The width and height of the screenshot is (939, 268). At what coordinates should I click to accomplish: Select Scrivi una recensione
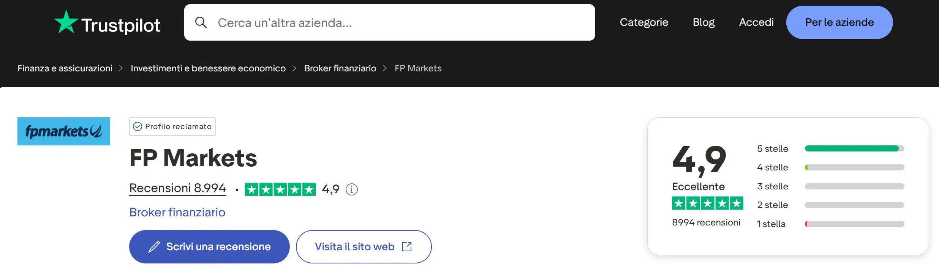(209, 246)
